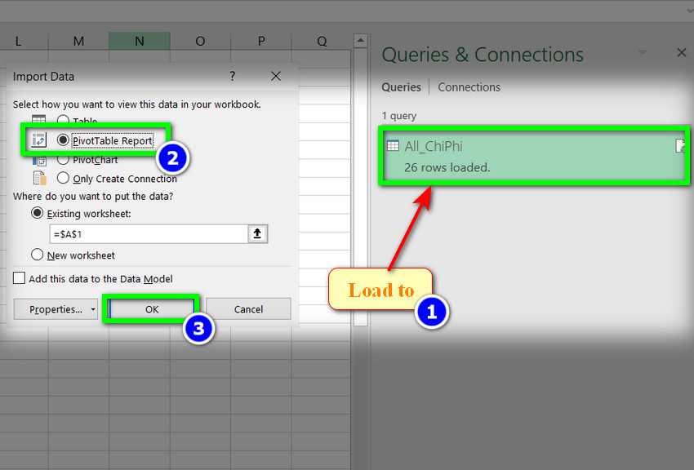The height and width of the screenshot is (470, 694).
Task: Select New worksheet radio button
Action: [x=38, y=255]
